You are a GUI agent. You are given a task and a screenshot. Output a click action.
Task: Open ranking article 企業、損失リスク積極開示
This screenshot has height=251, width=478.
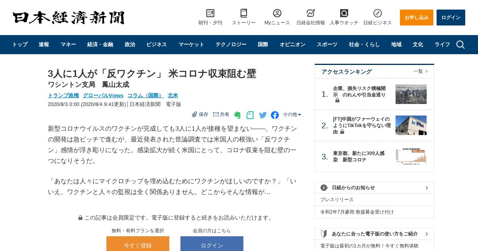pyautogui.click(x=360, y=94)
